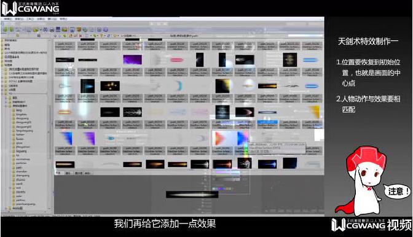Pick the white lightning streak thumbnail
This screenshot has height=237, width=413.
[x=132, y=112]
